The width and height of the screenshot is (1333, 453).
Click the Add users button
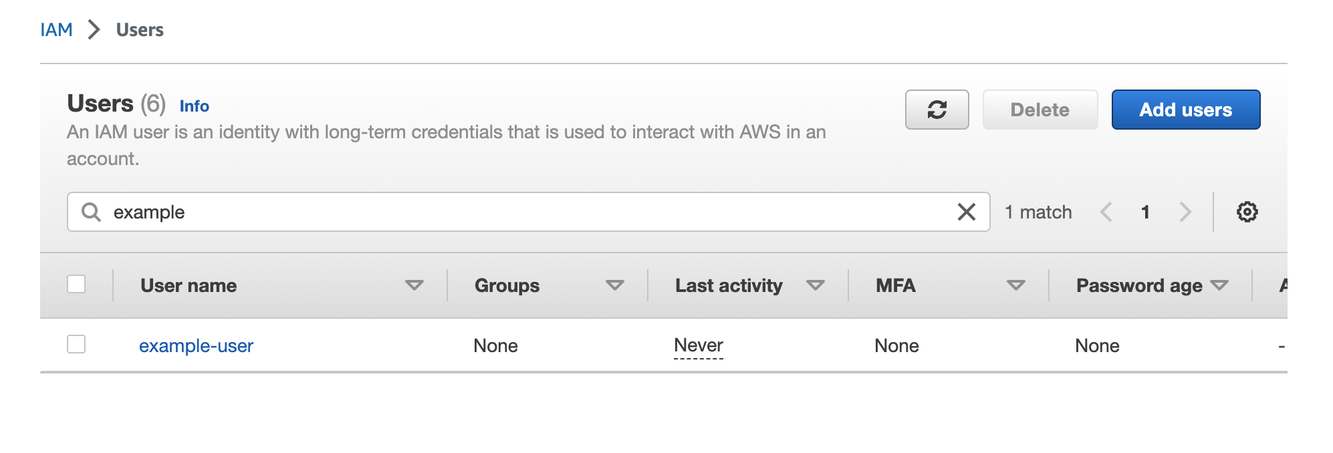click(1185, 110)
